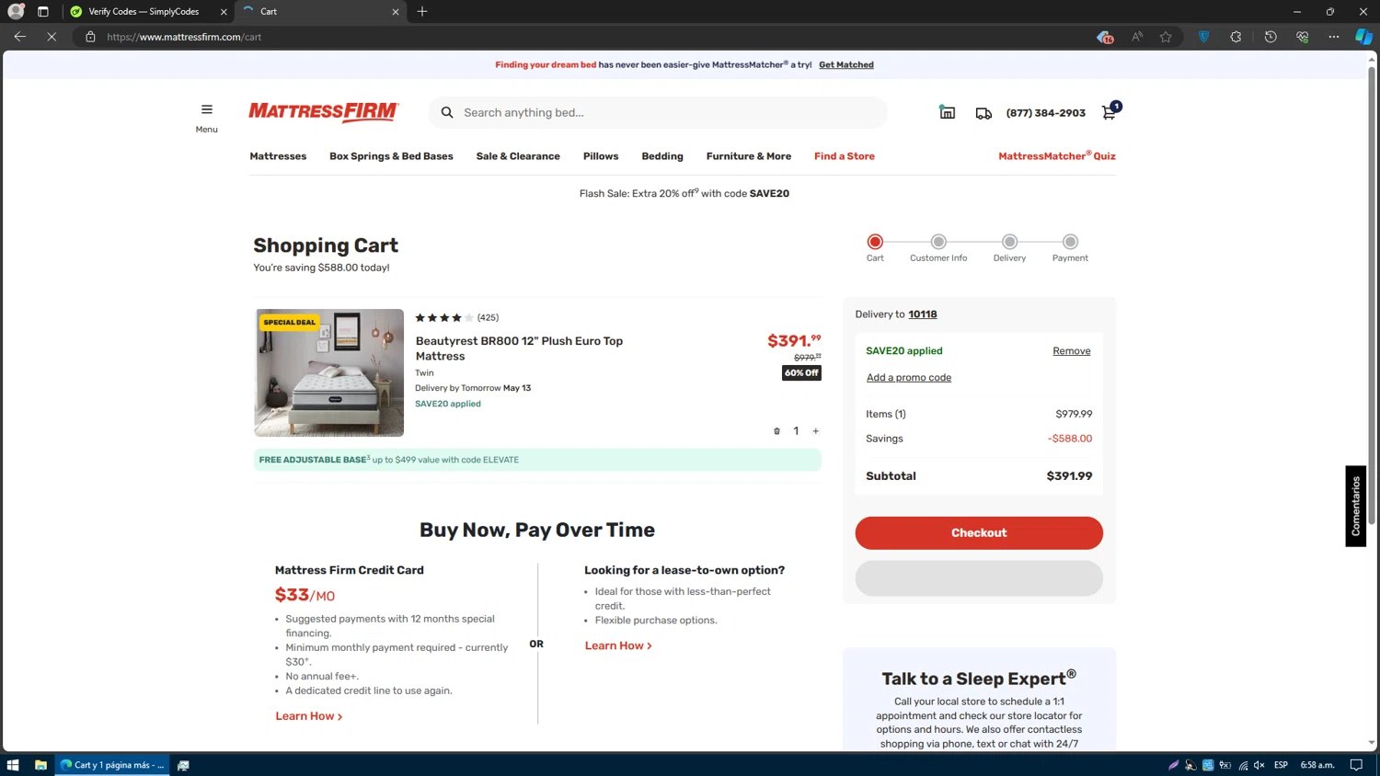
Task: Click the Mattress Firm logo
Action: click(324, 112)
